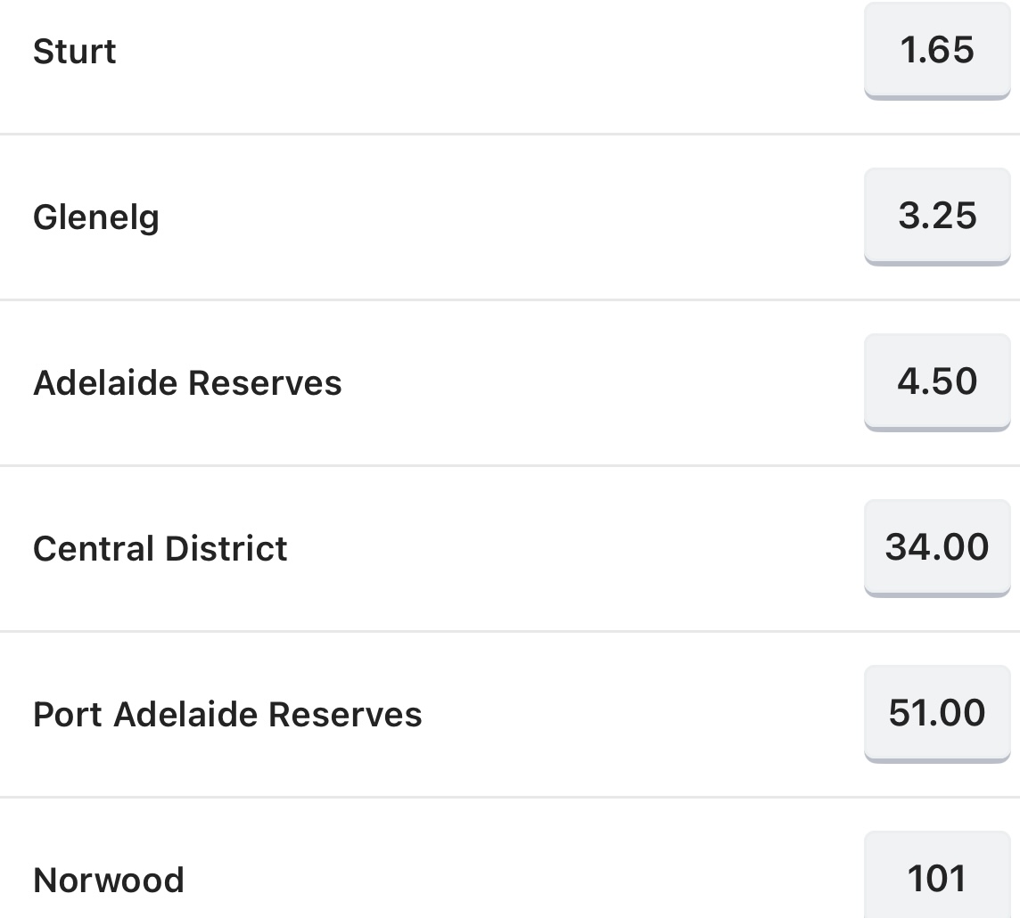Click the Central District team label
The height and width of the screenshot is (918, 1020).
pyautogui.click(x=160, y=548)
